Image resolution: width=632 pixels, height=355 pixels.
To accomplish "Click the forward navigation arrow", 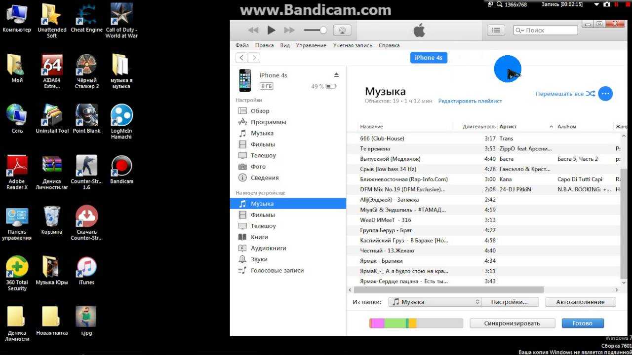I will click(x=254, y=58).
